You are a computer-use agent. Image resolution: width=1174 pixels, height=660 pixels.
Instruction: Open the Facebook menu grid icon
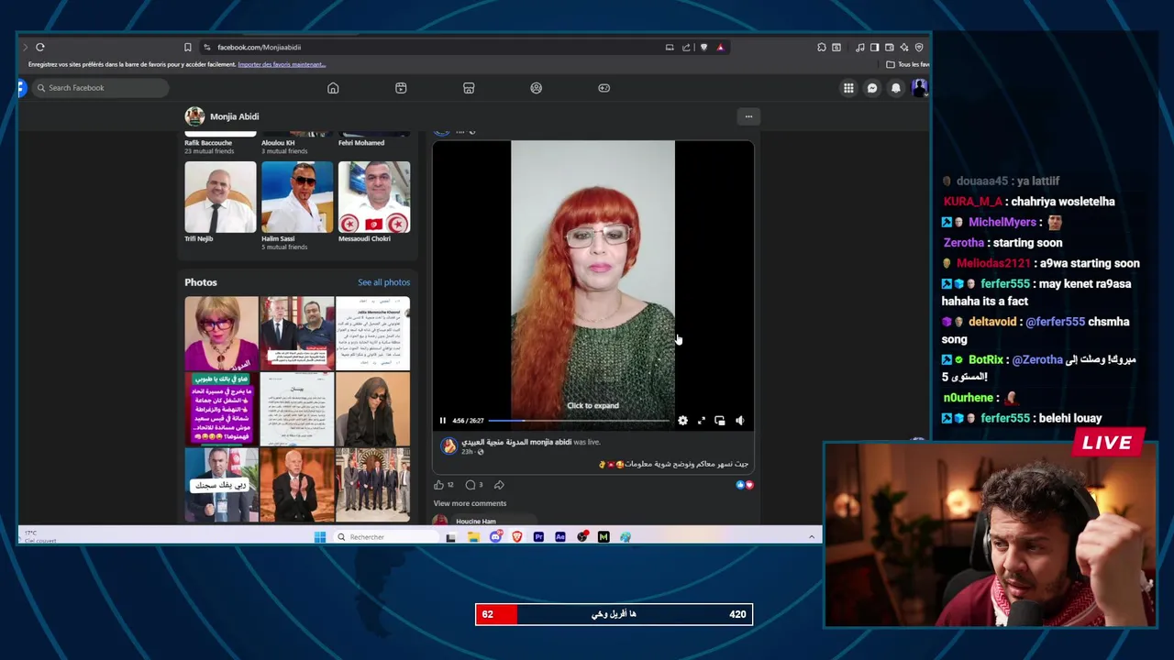[x=848, y=88]
